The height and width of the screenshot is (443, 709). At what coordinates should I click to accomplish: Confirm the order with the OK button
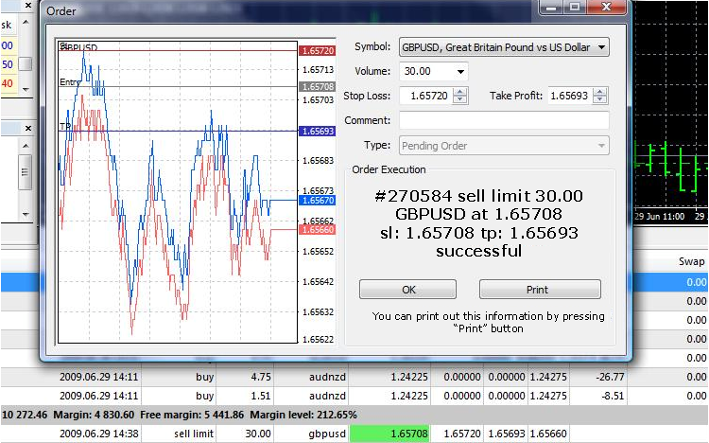[x=407, y=290]
